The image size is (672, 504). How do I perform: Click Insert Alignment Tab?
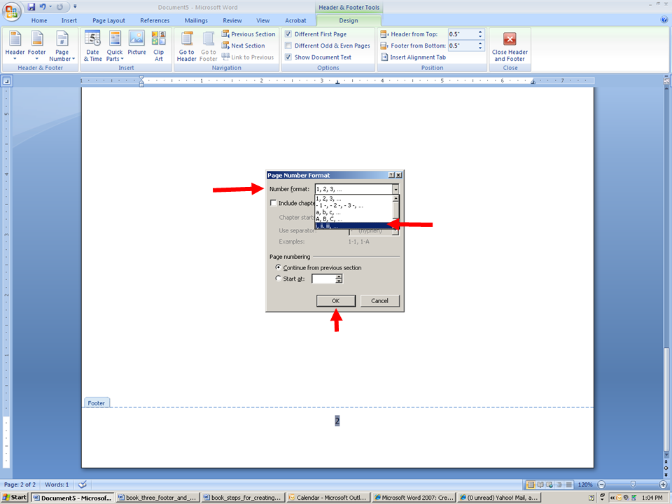click(414, 57)
